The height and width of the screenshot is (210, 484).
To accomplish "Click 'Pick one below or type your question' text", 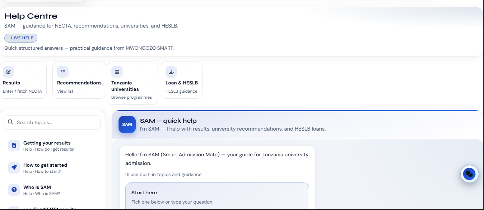I will coord(172,202).
